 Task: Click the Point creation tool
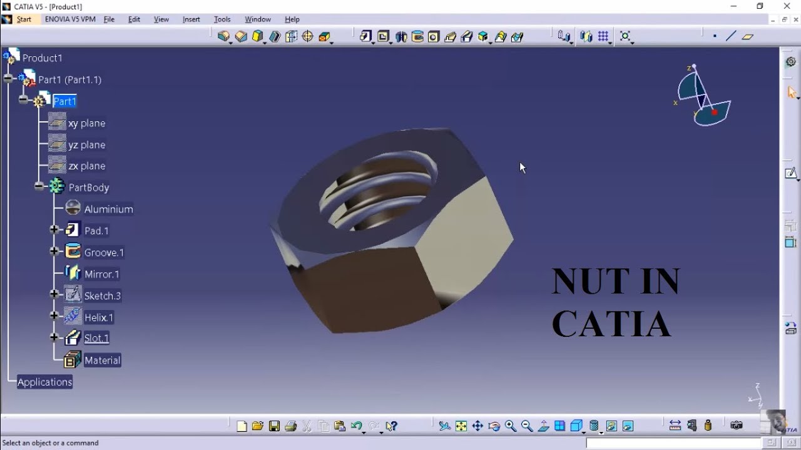715,36
